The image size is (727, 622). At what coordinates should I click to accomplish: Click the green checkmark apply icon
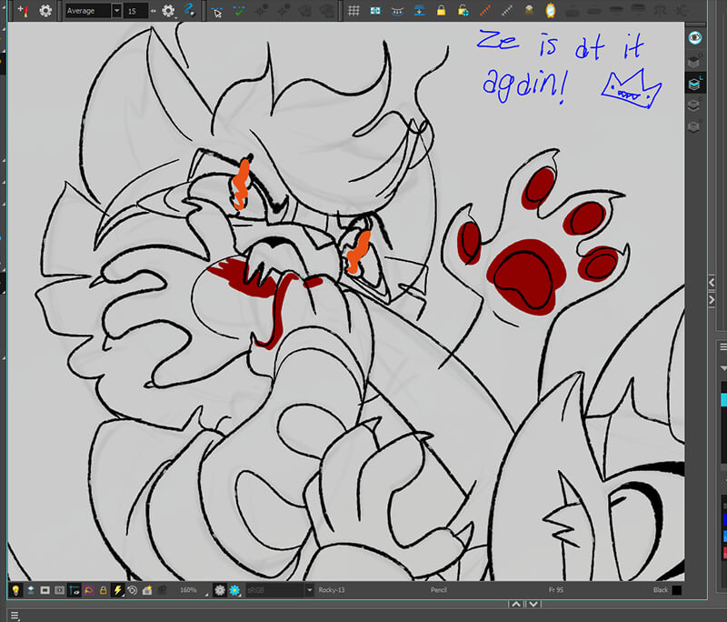click(x=239, y=11)
